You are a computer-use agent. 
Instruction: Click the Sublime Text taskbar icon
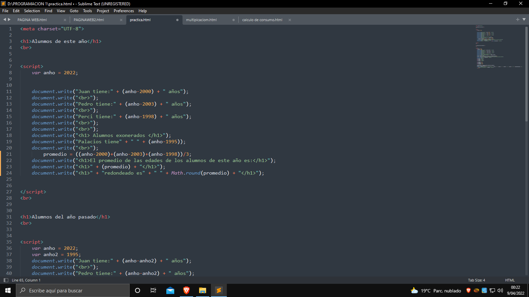point(219,290)
